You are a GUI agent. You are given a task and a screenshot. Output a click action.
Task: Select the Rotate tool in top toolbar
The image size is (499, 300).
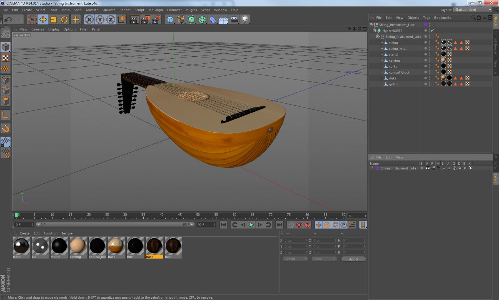coord(64,19)
